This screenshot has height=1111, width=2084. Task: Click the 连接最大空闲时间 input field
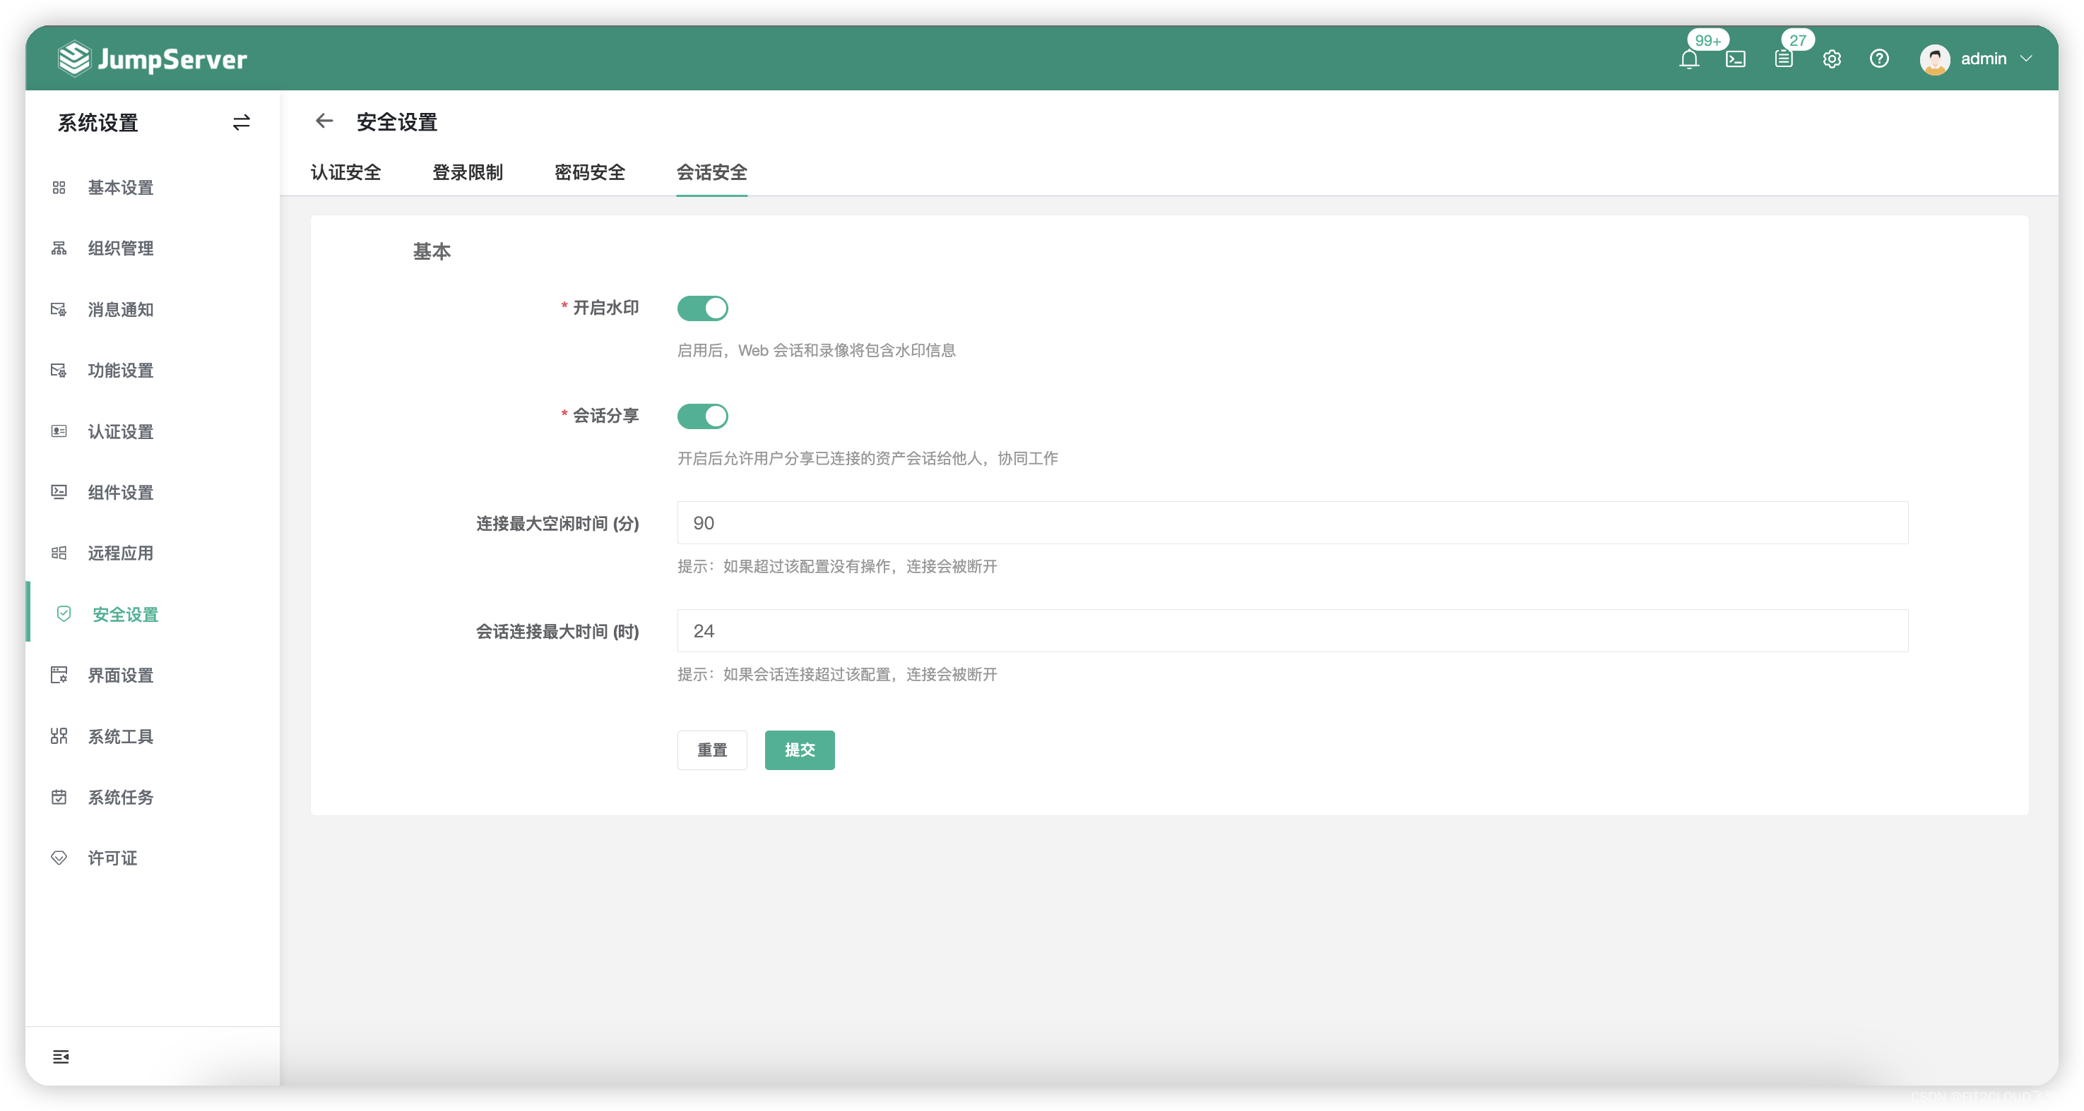tap(1293, 523)
